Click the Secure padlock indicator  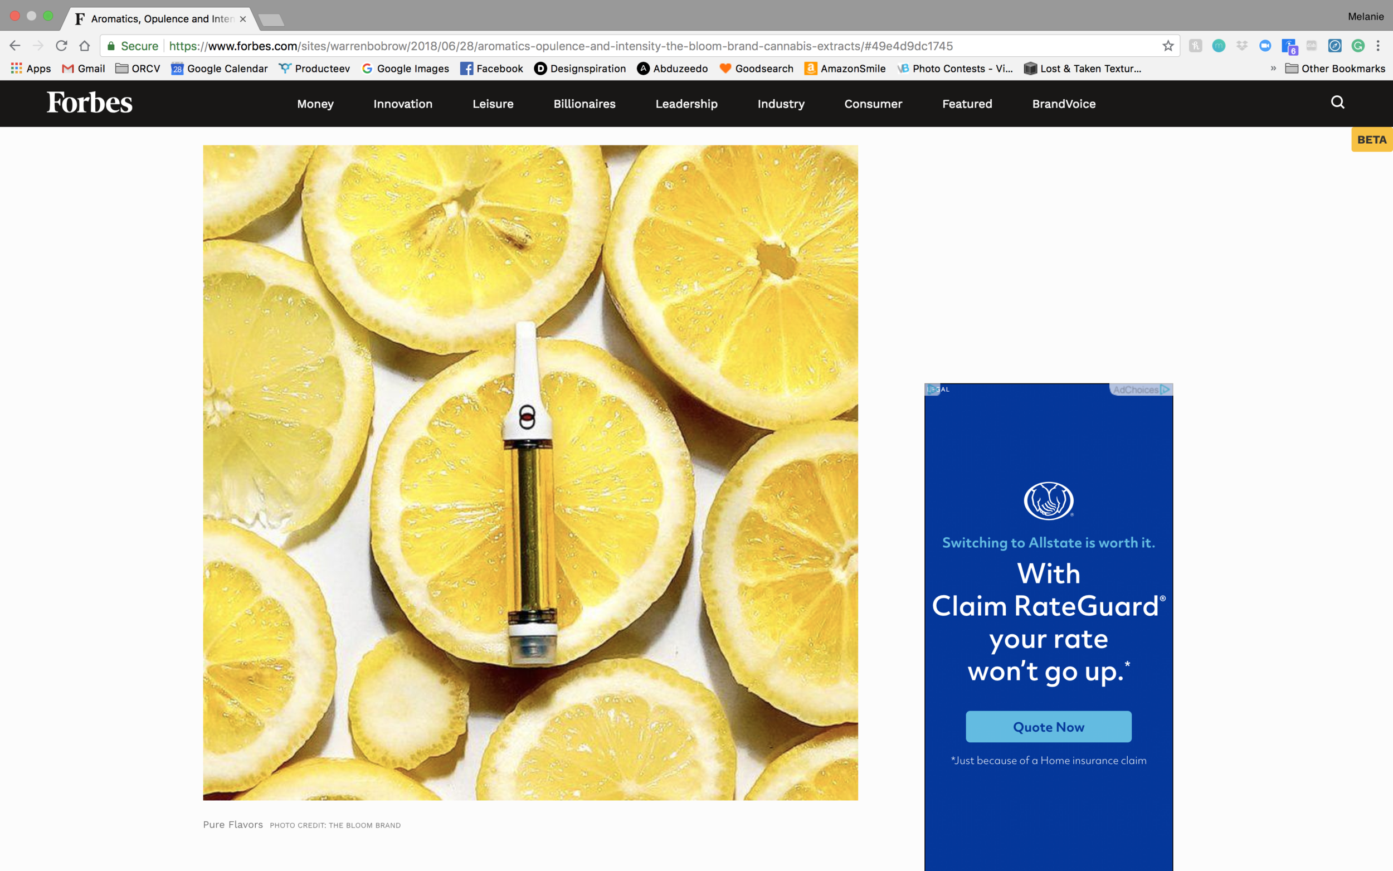pos(133,46)
